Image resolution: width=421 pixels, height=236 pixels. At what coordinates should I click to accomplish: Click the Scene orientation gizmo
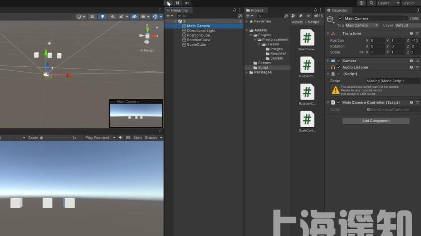pyautogui.click(x=148, y=35)
